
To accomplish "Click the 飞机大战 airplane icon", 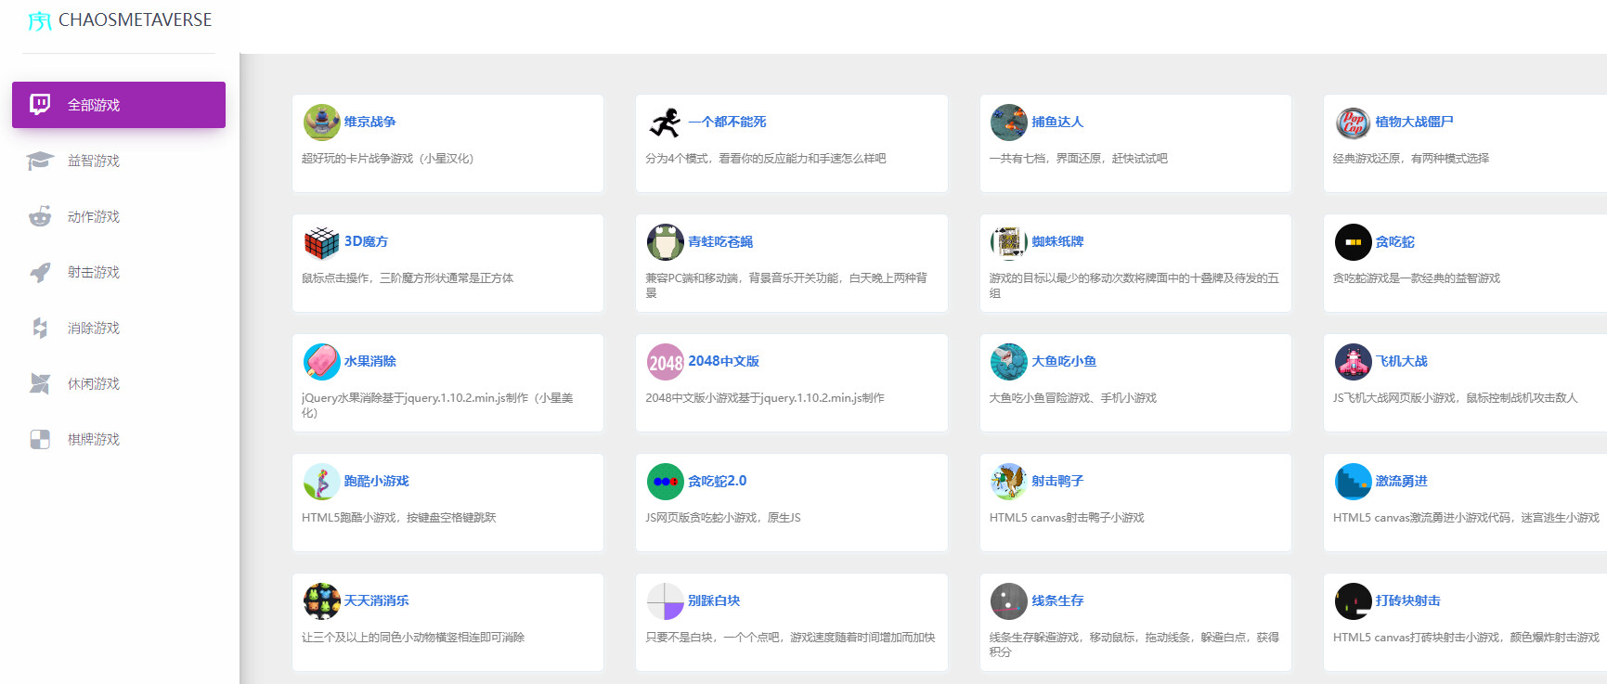I will [1353, 362].
